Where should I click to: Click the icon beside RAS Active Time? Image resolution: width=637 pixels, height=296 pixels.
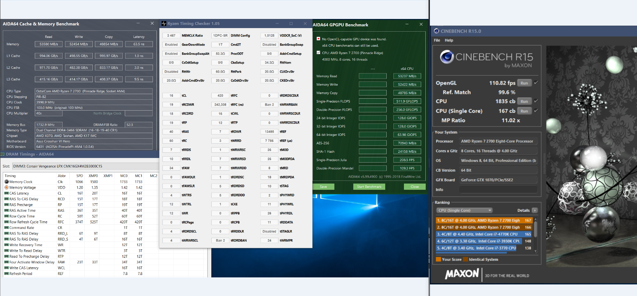tap(6, 210)
